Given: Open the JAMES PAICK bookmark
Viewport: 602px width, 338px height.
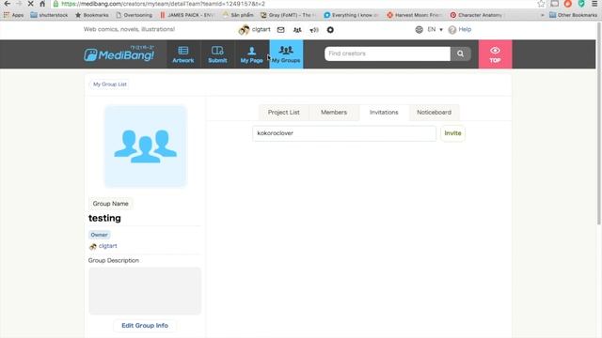Looking at the screenshot, I should pyautogui.click(x=186, y=15).
